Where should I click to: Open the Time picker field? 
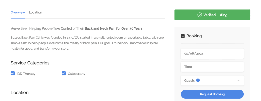[x=212, y=67]
